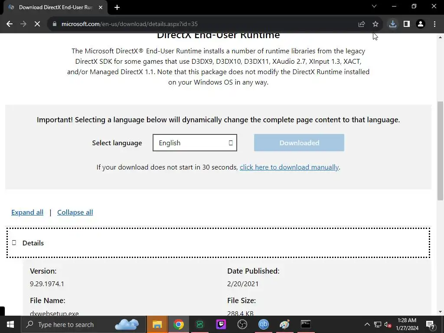Screen dimensions: 444x333
Task: Click the File Size: label
Action: tap(242, 300)
